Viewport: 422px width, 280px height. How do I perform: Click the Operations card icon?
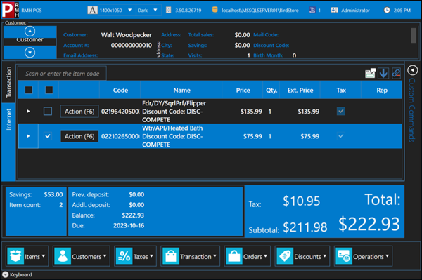pyautogui.click(x=344, y=256)
